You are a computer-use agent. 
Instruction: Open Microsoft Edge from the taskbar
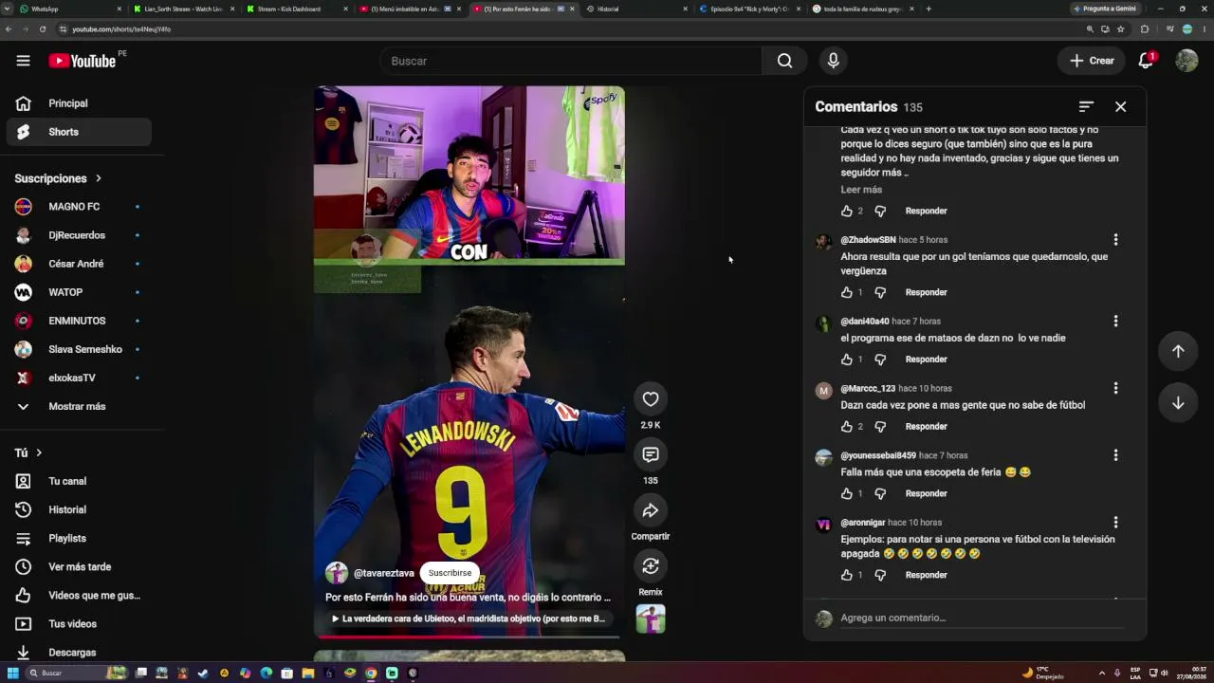[266, 673]
